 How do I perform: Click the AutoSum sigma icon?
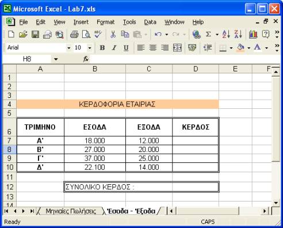click(208, 35)
